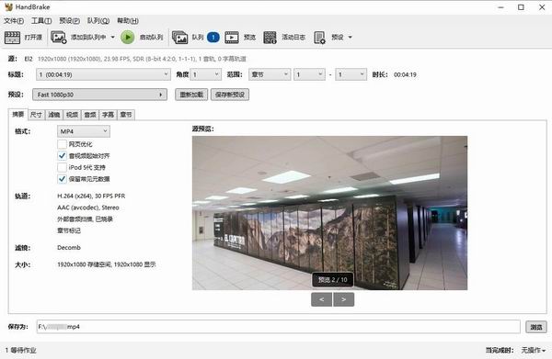552x359 pixels.
Task: Expand the Add to Queue dropdown arrow
Action: point(112,38)
